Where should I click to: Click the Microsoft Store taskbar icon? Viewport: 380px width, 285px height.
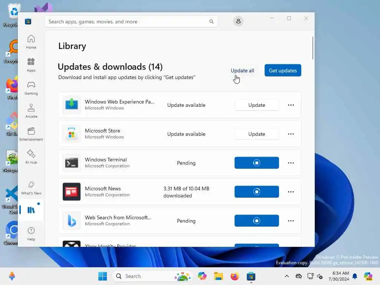click(x=251, y=276)
